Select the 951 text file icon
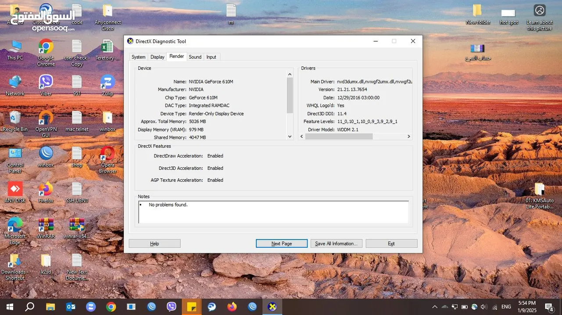This screenshot has height=315, width=562. coord(77,85)
